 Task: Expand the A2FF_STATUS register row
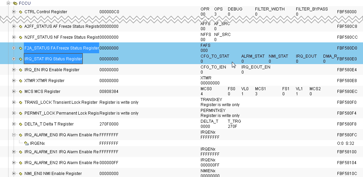[14, 26]
